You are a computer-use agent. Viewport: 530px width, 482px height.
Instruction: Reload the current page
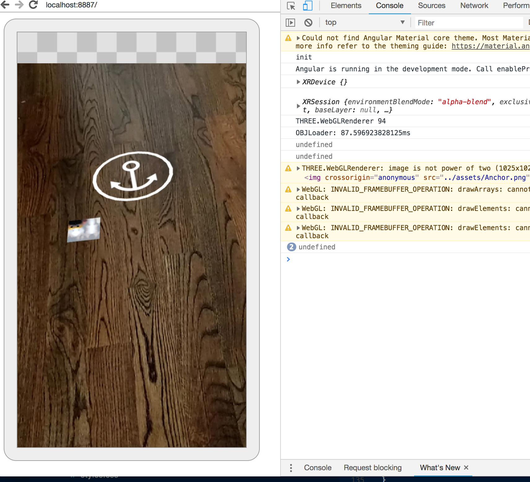pos(33,5)
